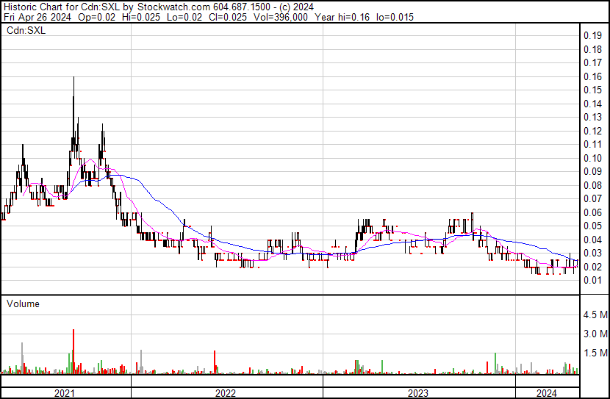Image resolution: width=610 pixels, height=399 pixels.
Task: Click the Vol=396,000 value in header
Action: [x=281, y=17]
